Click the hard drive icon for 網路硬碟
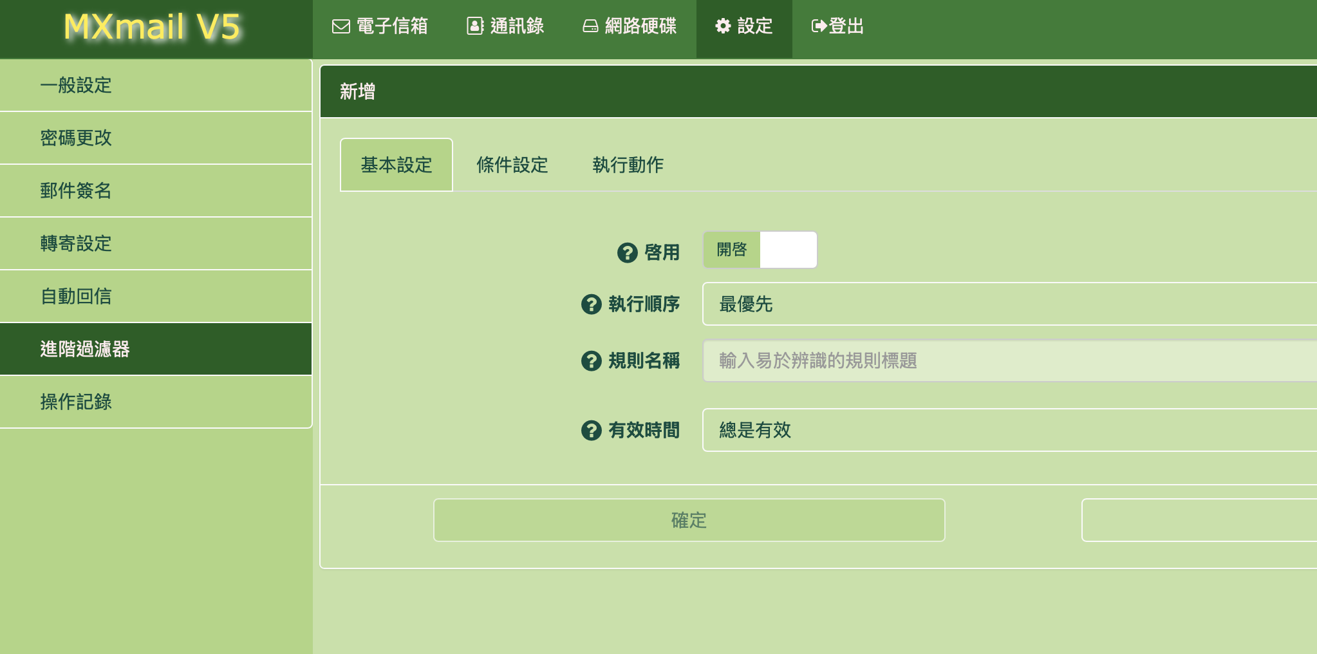This screenshot has height=654, width=1317. pyautogui.click(x=590, y=26)
